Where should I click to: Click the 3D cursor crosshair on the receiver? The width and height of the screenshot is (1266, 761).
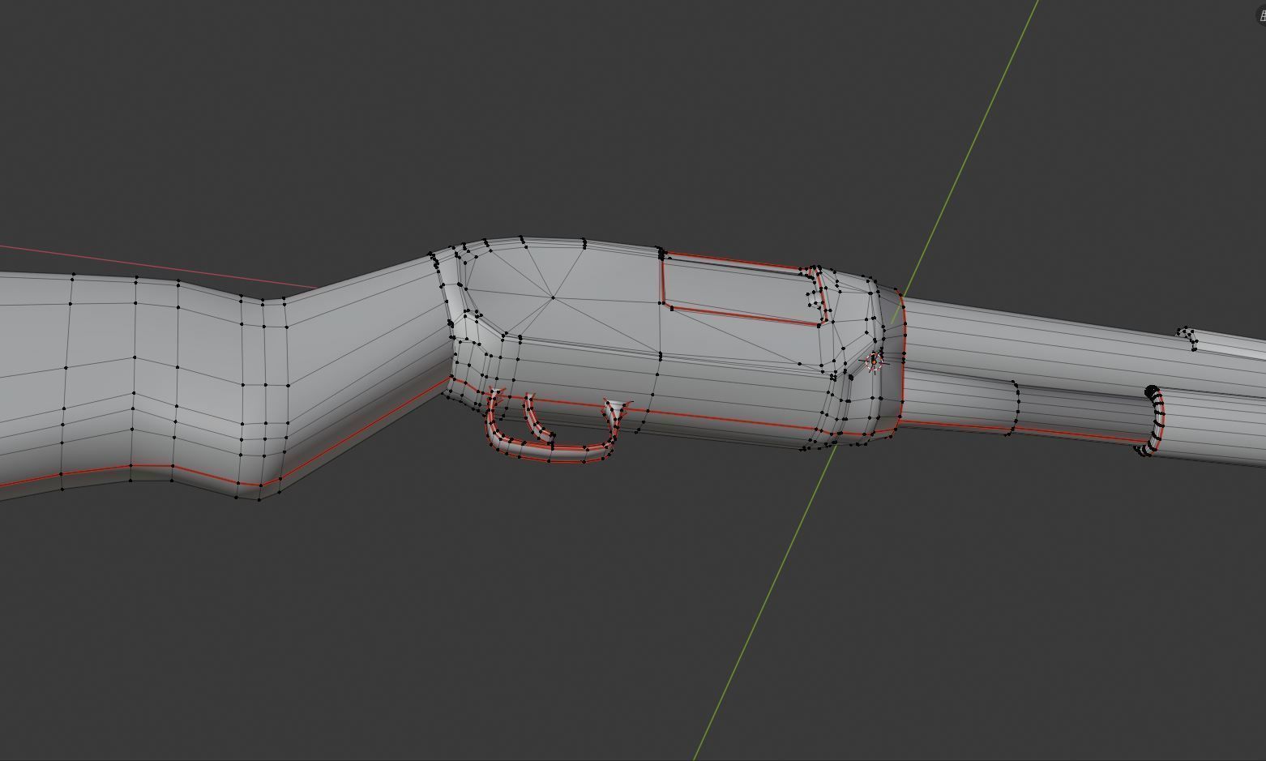(x=875, y=361)
